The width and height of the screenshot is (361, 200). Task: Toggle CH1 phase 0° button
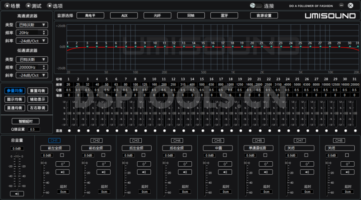pos(62,164)
